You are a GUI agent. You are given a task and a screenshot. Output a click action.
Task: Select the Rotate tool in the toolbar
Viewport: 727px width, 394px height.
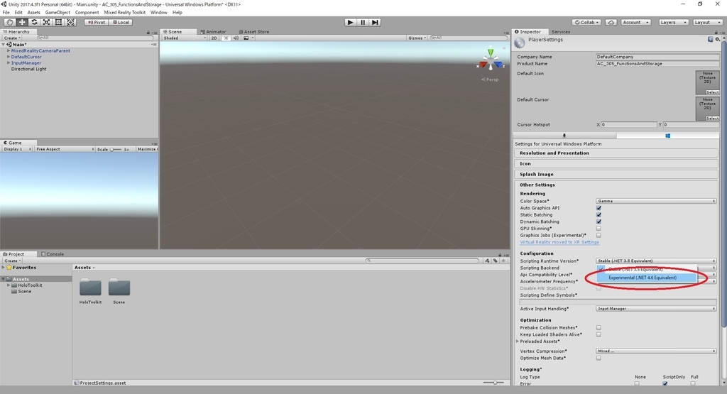pyautogui.click(x=34, y=22)
